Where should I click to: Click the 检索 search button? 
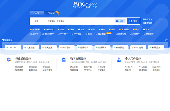coord(133,21)
